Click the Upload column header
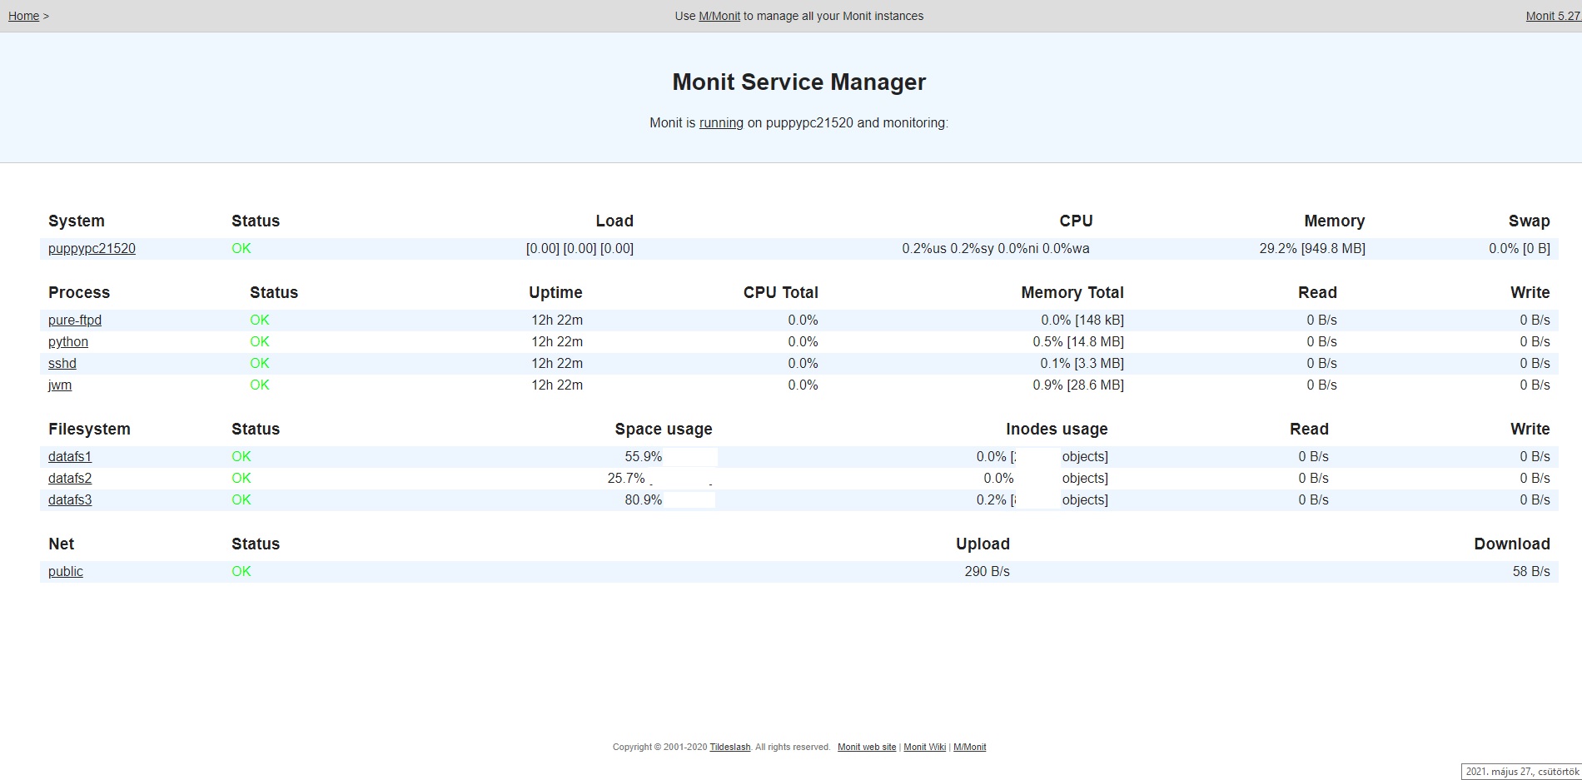Image resolution: width=1582 pixels, height=780 pixels. 983,544
